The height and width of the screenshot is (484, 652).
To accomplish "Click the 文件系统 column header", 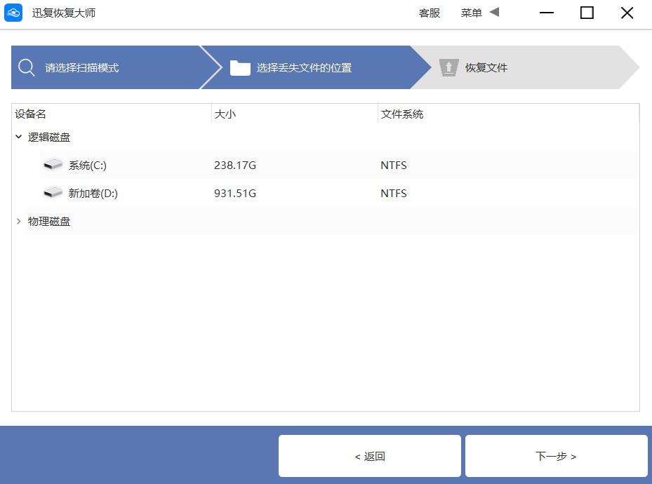I will point(401,114).
